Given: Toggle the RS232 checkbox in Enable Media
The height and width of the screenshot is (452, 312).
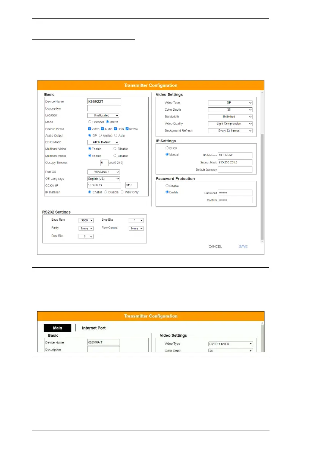Looking at the screenshot, I should 127,129.
